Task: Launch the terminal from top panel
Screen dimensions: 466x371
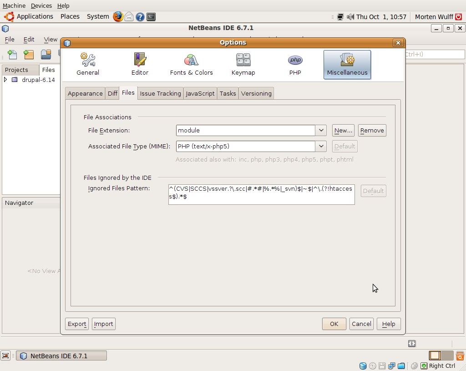Action: [x=151, y=17]
